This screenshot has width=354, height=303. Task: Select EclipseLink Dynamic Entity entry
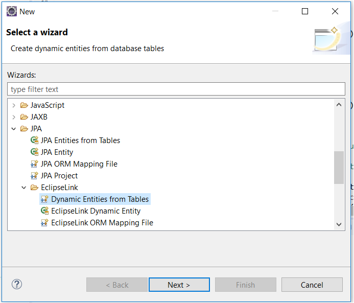pyautogui.click(x=96, y=211)
